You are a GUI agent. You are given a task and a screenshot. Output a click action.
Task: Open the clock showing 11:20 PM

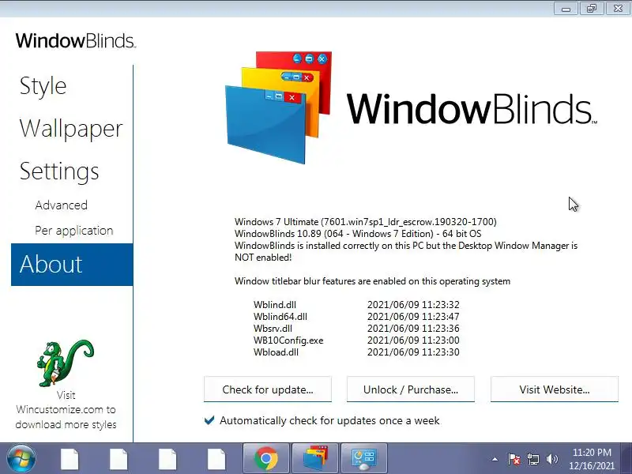click(x=592, y=459)
